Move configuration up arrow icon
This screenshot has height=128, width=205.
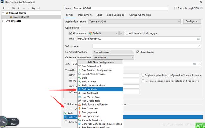[24, 8]
